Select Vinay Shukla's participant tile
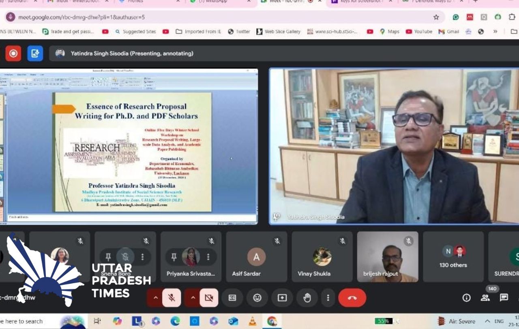The height and width of the screenshot is (329, 519). 322,257
